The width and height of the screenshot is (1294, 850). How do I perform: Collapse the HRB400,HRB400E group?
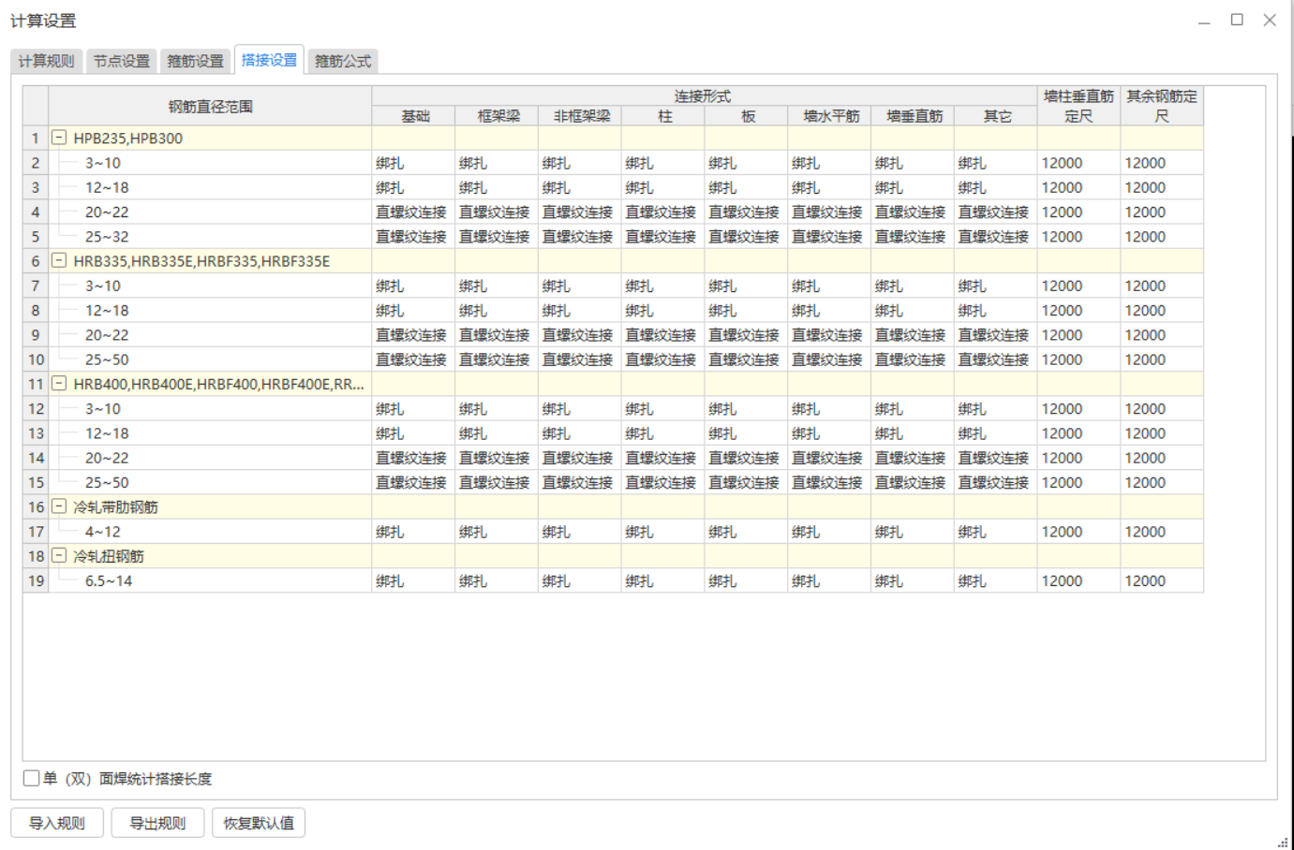59,384
